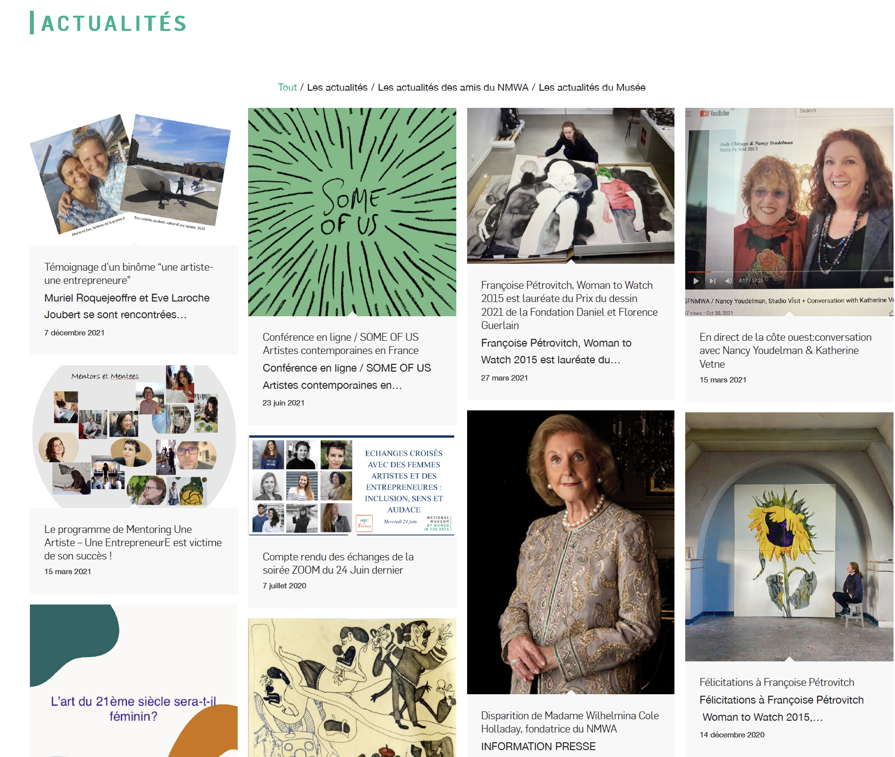Viewport: 895px width, 757px height.
Task: Click the YouTube logo in the thumbnail
Action: point(715,113)
